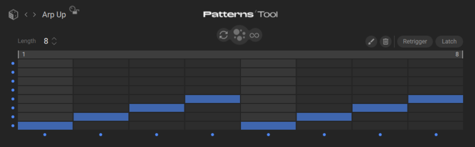
Task: Click the blue note in step 7
Action: [x=380, y=108]
